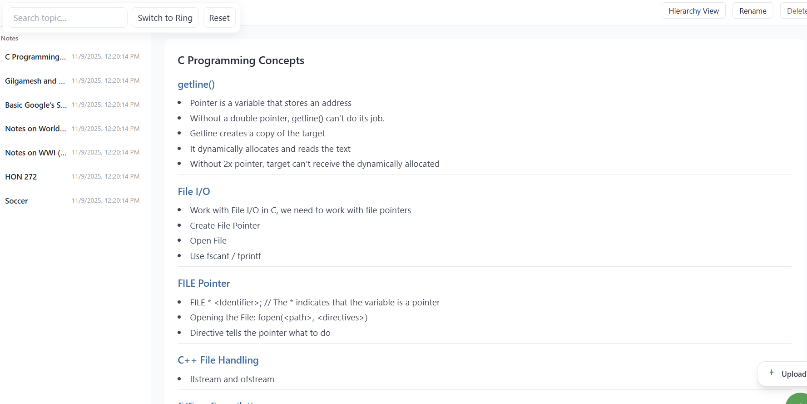Click into the Search topic field
The width and height of the screenshot is (807, 404).
pos(67,18)
